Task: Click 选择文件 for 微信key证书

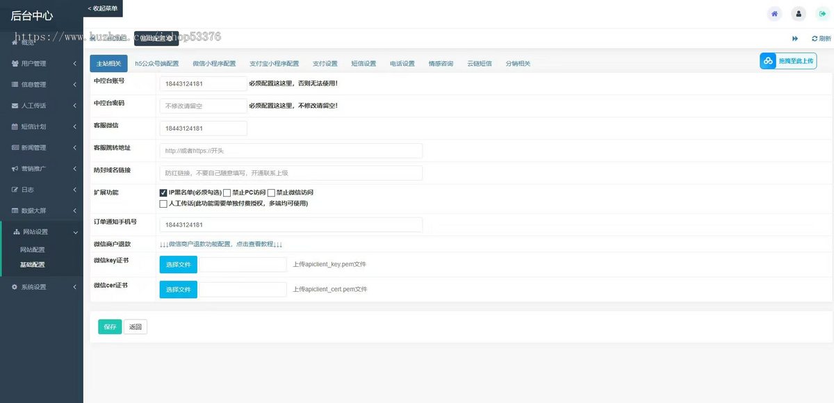Action: [178, 264]
